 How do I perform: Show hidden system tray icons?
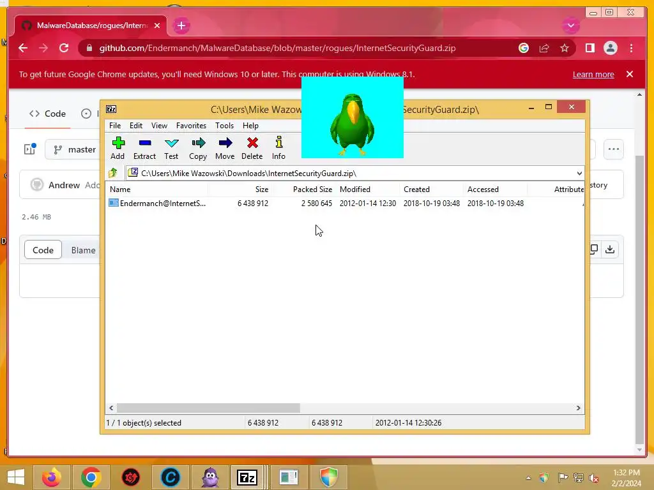point(528,478)
